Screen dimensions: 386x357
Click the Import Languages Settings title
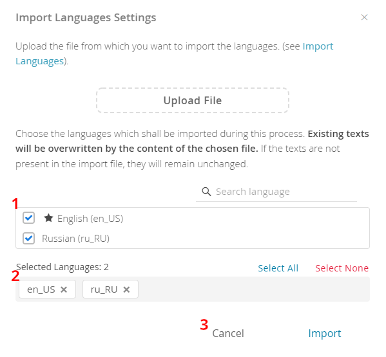point(86,18)
